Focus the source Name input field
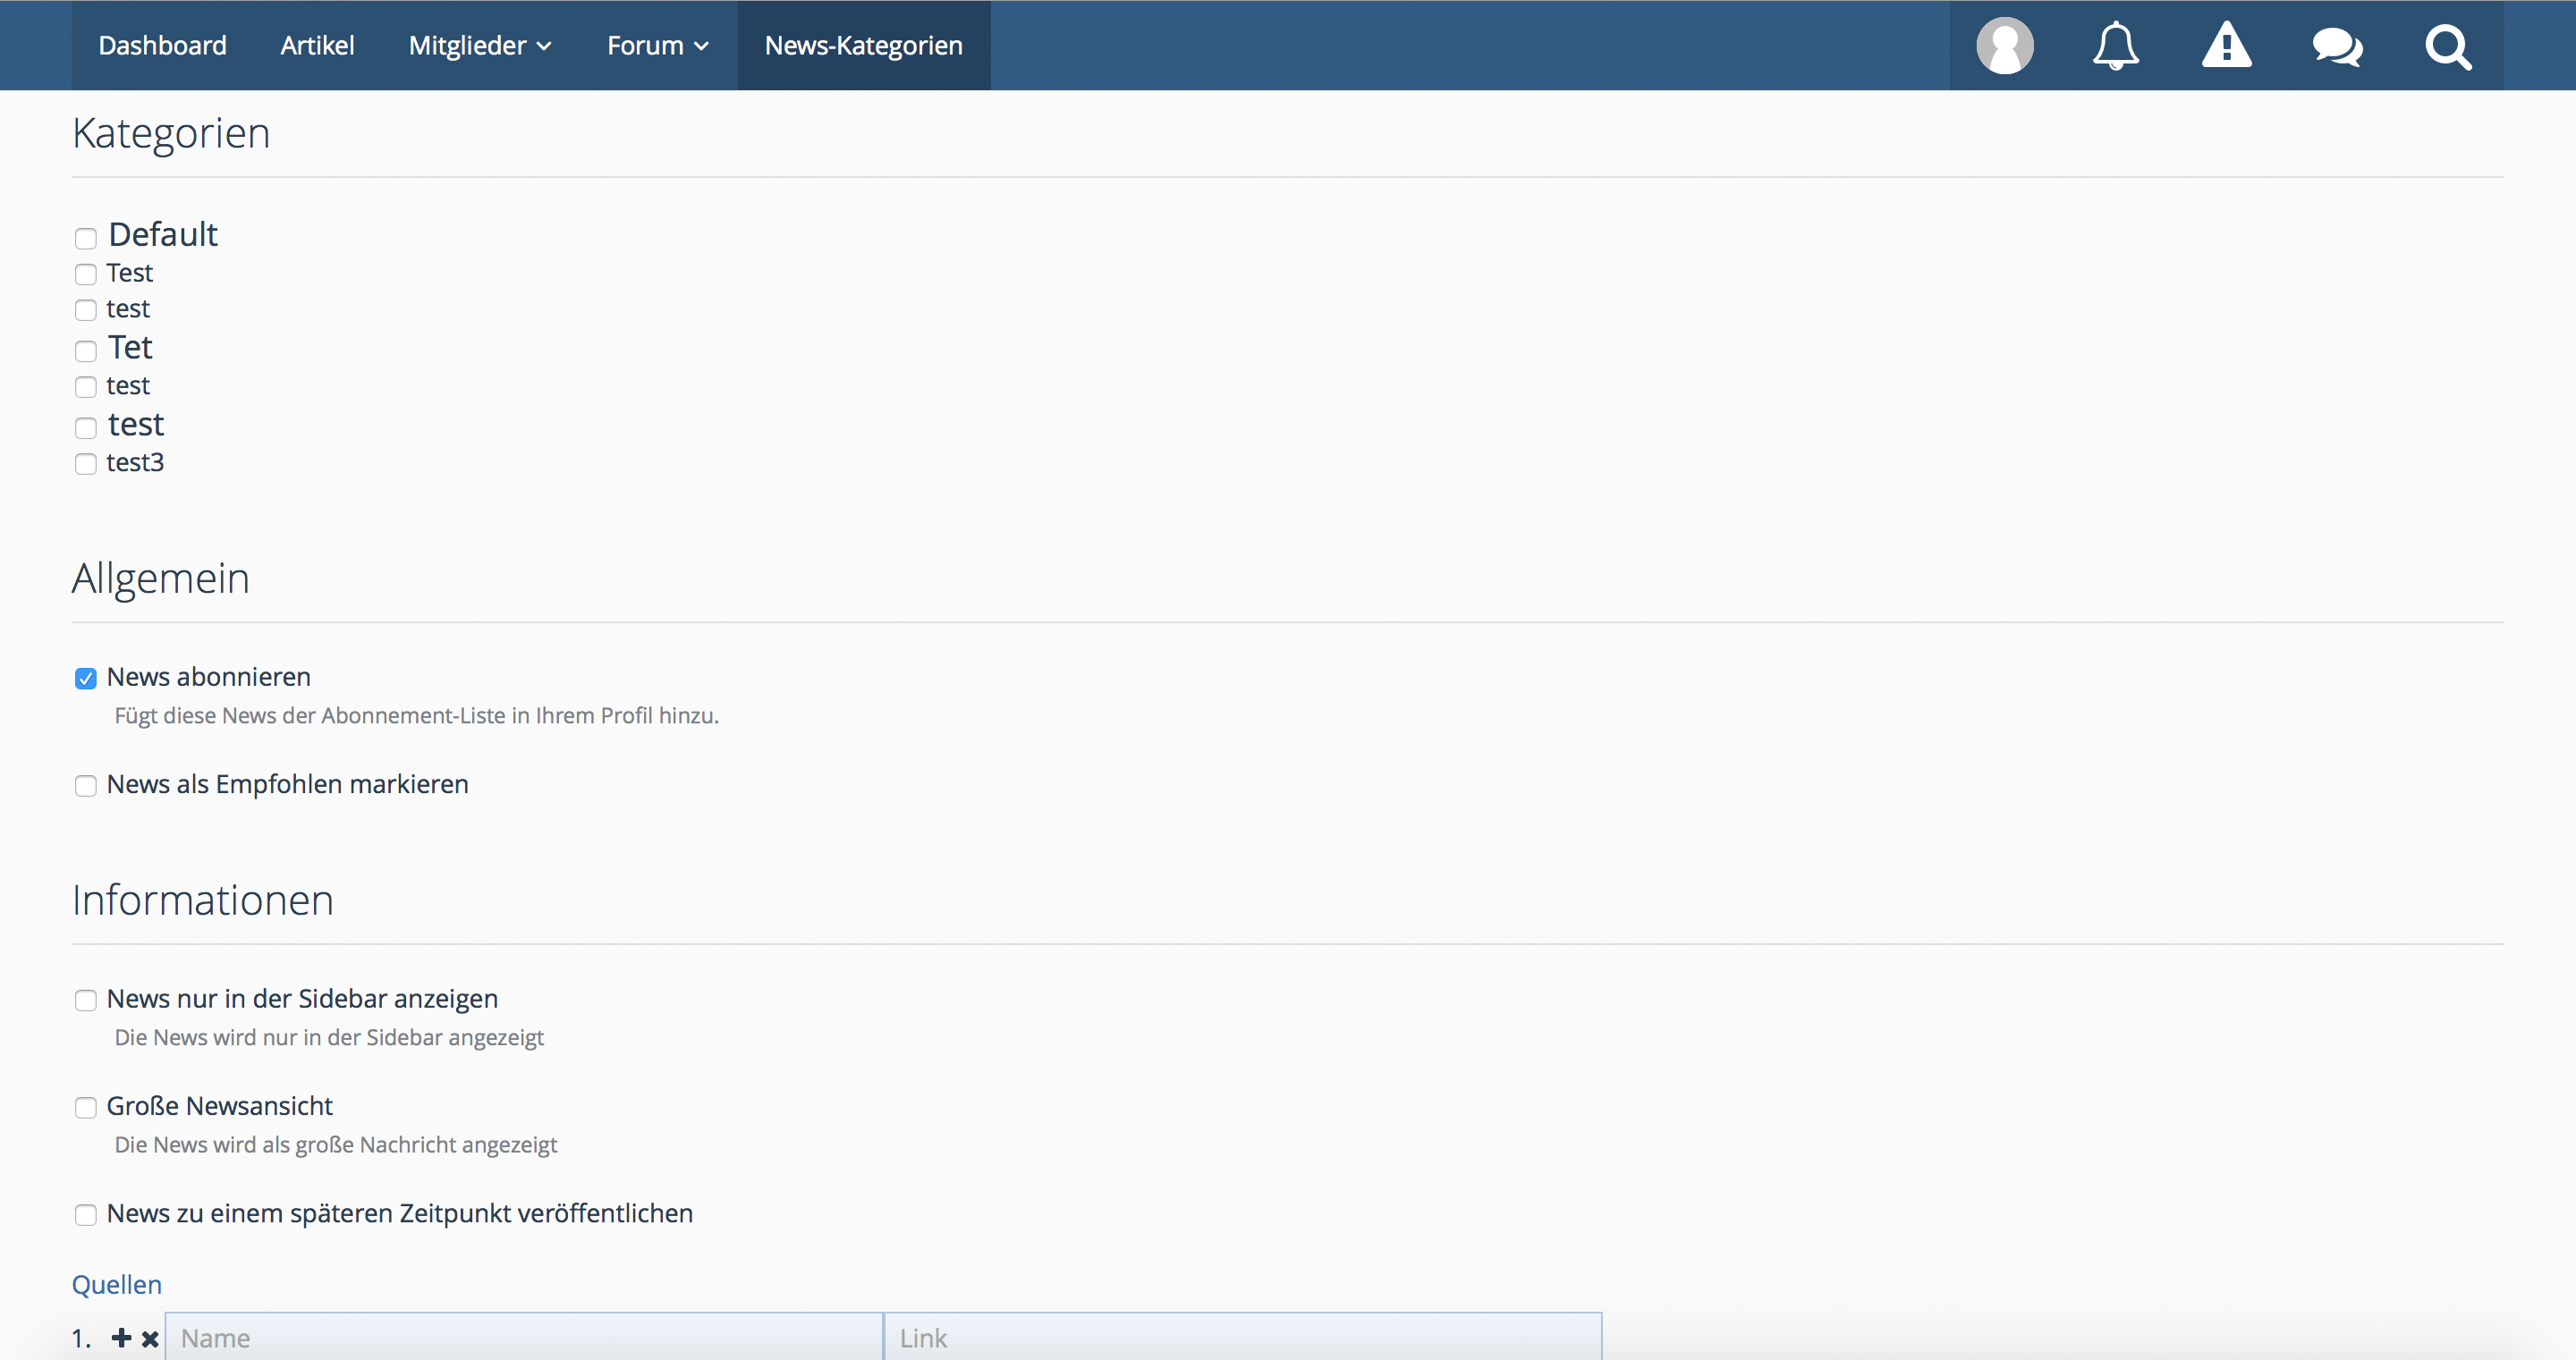Screen dimensions: 2576x1360 click(x=524, y=1338)
